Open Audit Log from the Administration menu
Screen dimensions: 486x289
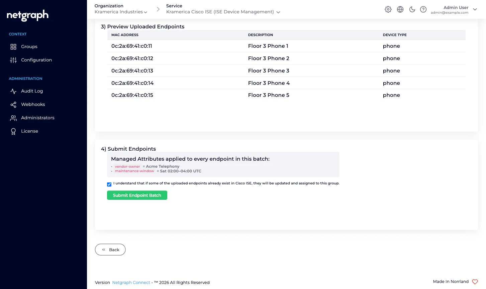(32, 91)
